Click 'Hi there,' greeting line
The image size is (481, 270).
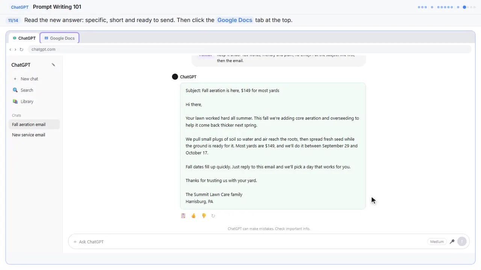tap(194, 104)
